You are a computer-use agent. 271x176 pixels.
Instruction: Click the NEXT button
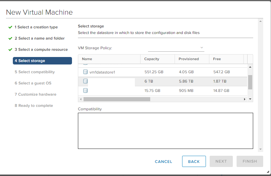tap(221, 161)
